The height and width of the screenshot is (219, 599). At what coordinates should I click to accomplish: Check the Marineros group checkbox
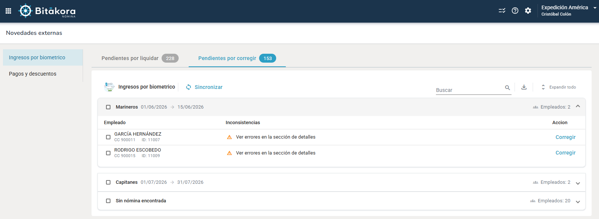pos(108,107)
